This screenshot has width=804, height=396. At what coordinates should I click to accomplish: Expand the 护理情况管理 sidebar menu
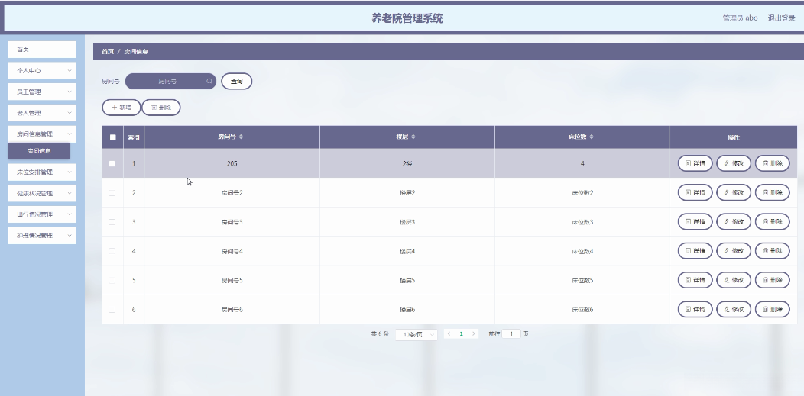point(42,236)
